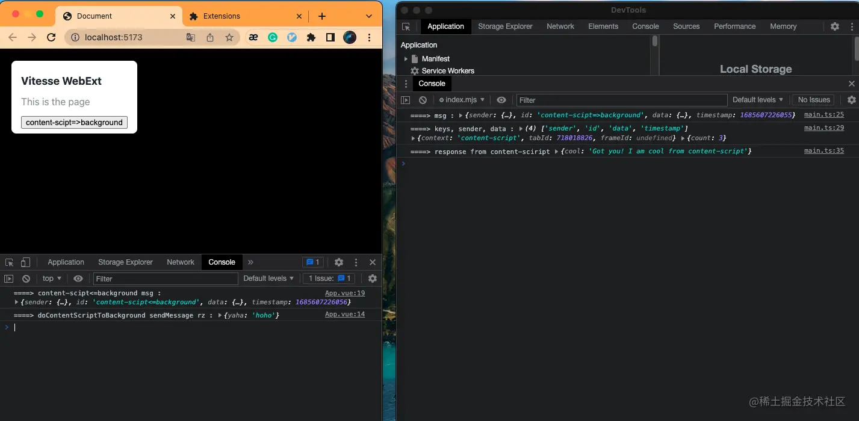Screen dimensions: 859x421
Task: Open the Network tab in docked DevTools
Action: [x=181, y=262]
